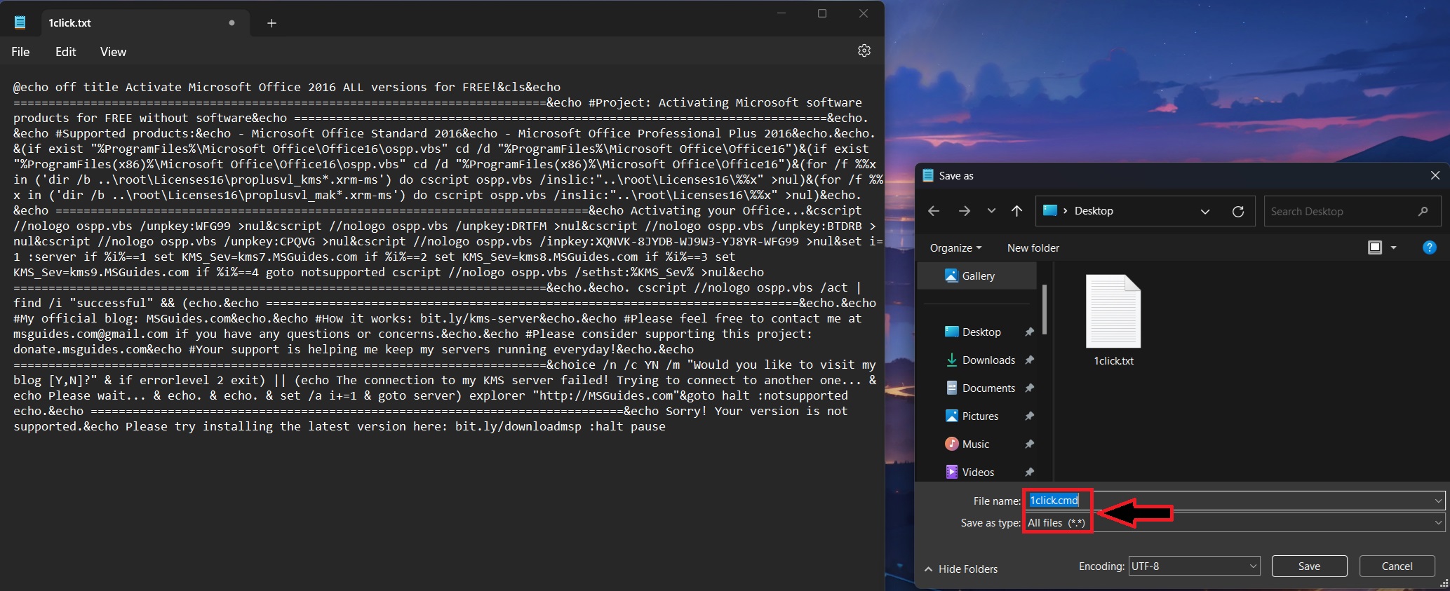Select Pictures in navigation pane
Image resolution: width=1450 pixels, height=591 pixels.
[x=981, y=416]
